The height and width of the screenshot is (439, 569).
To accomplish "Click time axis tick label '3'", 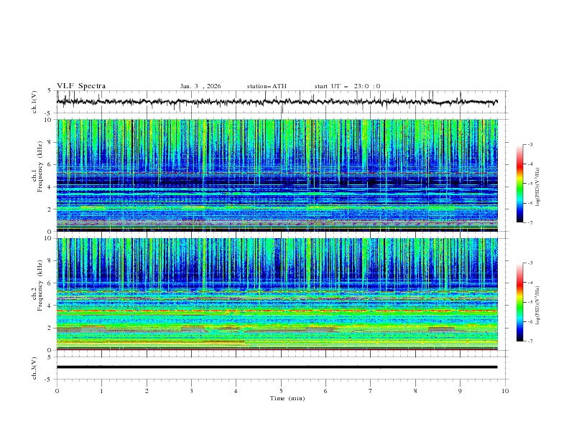I will click(191, 391).
